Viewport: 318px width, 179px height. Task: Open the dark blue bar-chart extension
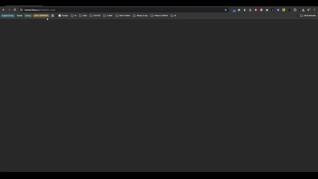pos(272,10)
